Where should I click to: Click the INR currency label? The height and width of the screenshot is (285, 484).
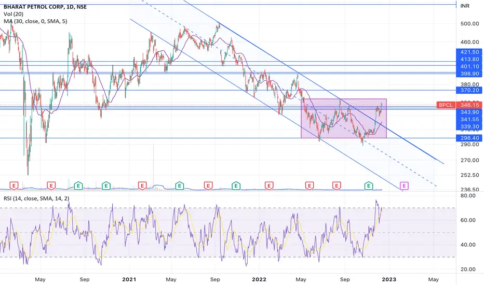click(x=465, y=6)
